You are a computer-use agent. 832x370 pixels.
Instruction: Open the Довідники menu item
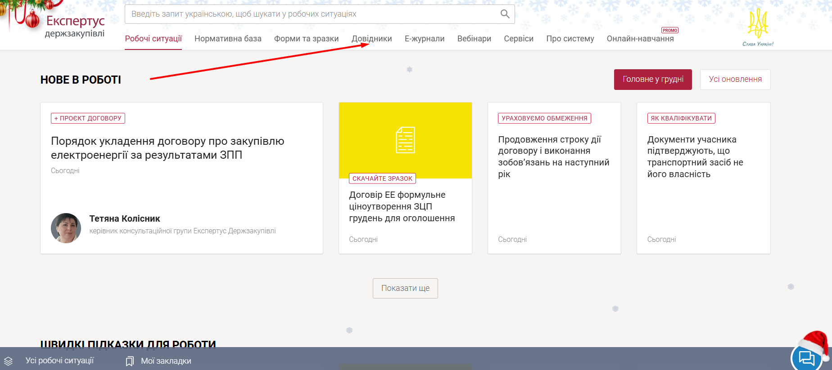pos(371,39)
